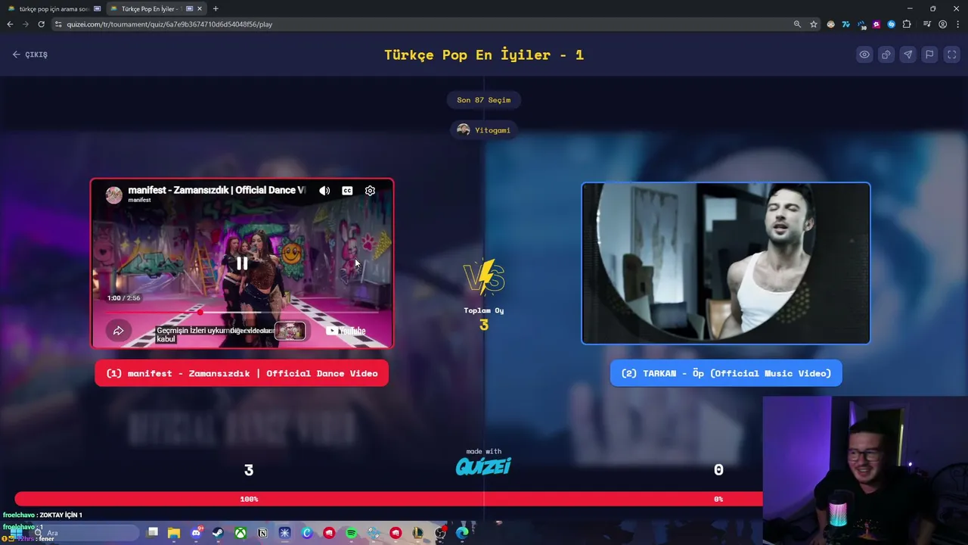Open the Chrome three-dot menu
This screenshot has height=545, width=968.
(x=957, y=24)
